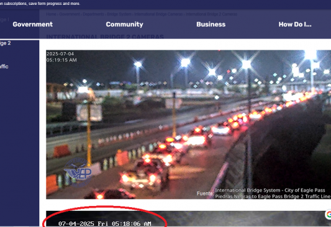Viewport: 331px width, 227px height.
Task: Select the Departments breadcrumb link
Action: pos(93,14)
